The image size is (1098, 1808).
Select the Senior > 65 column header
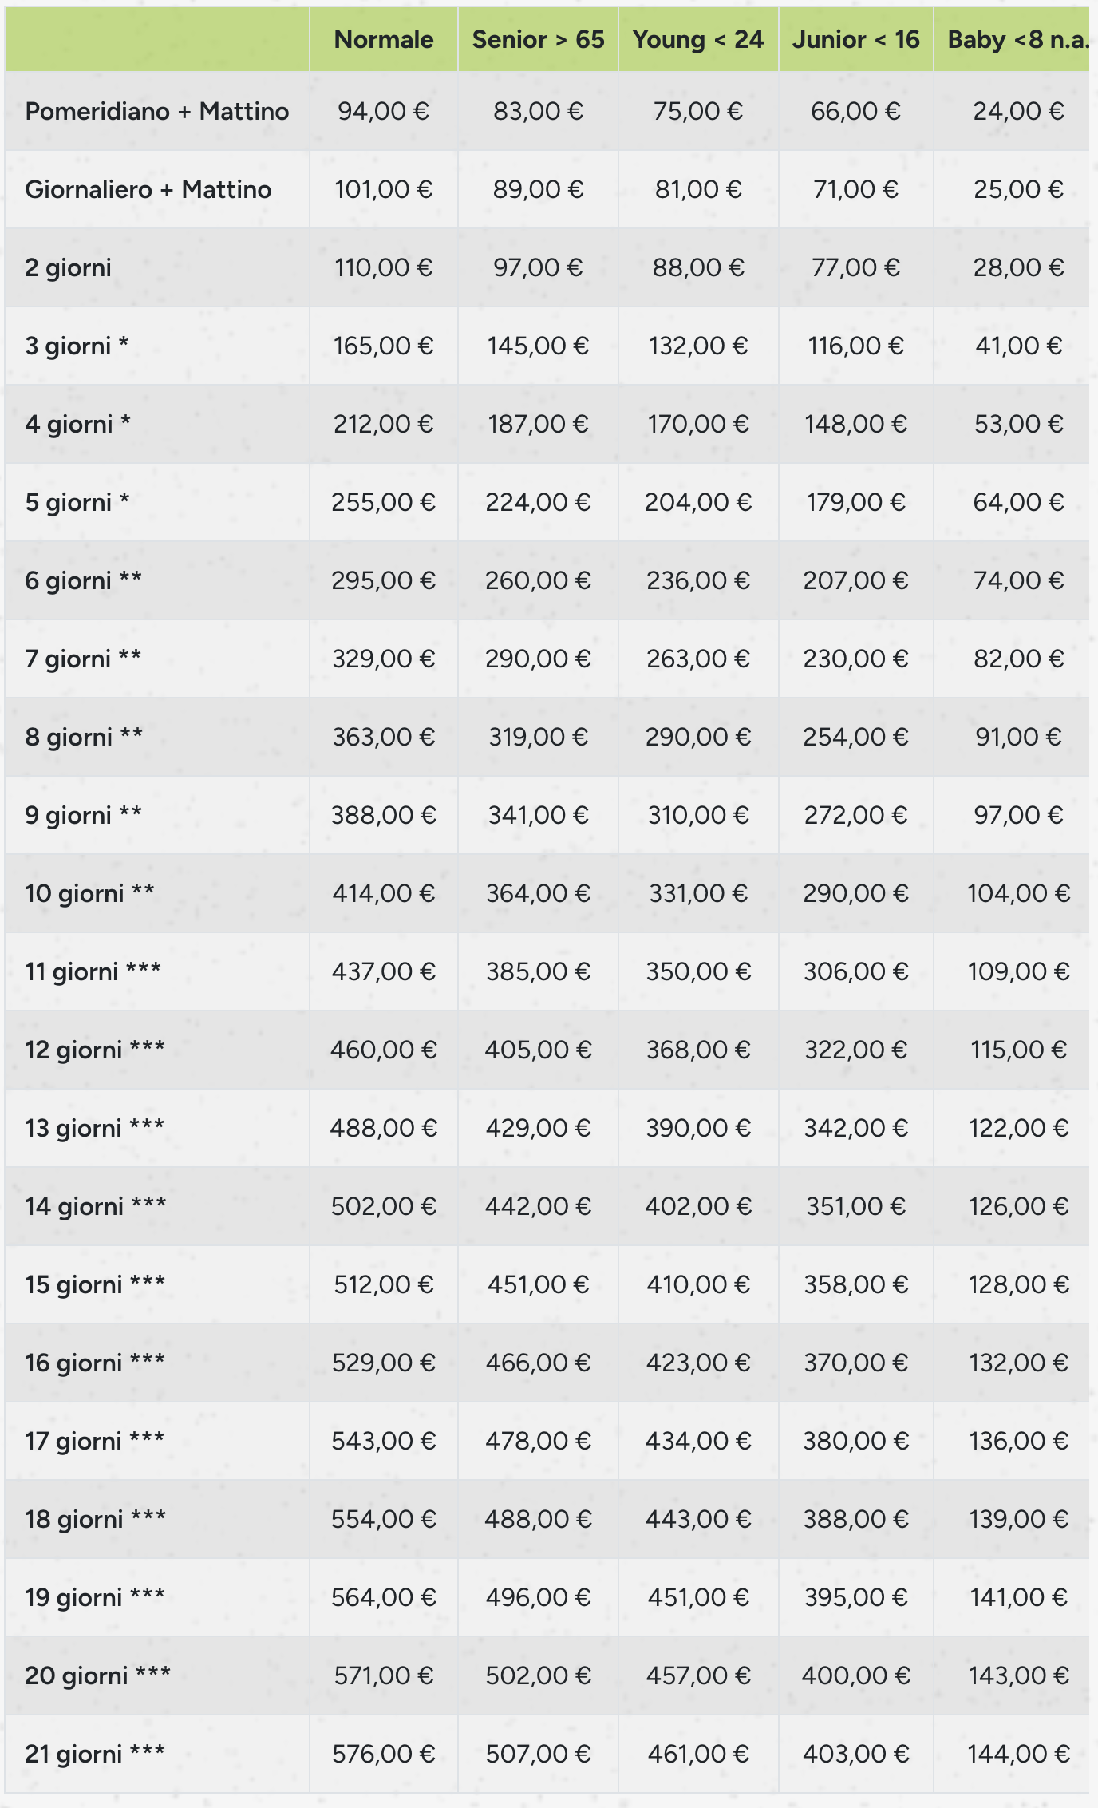(x=538, y=40)
